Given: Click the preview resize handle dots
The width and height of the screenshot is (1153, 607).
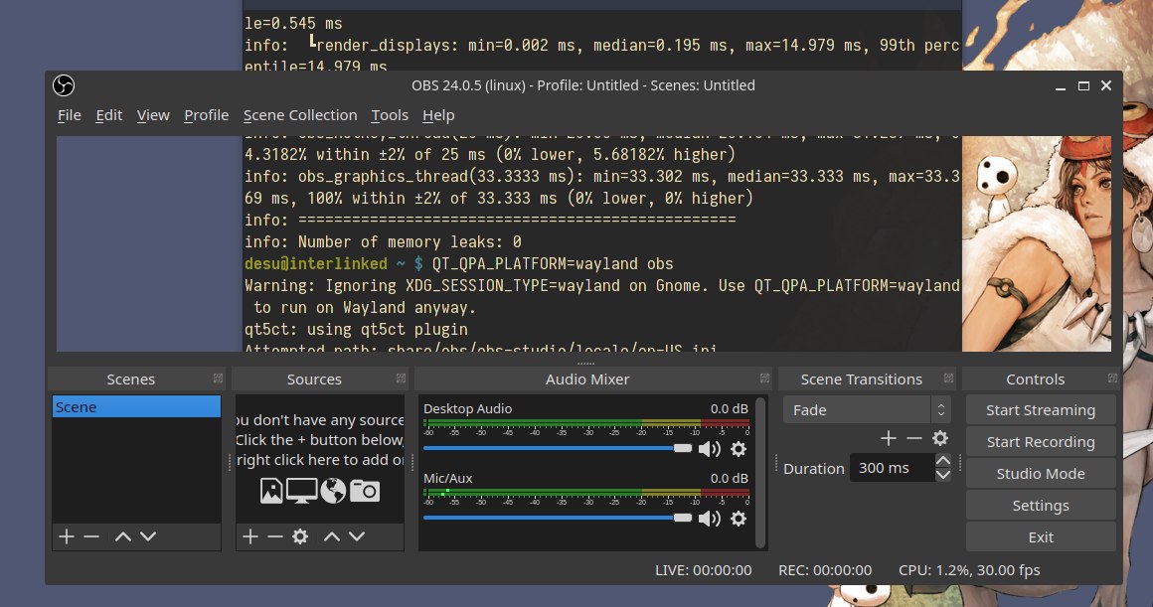Looking at the screenshot, I should click(x=585, y=363).
